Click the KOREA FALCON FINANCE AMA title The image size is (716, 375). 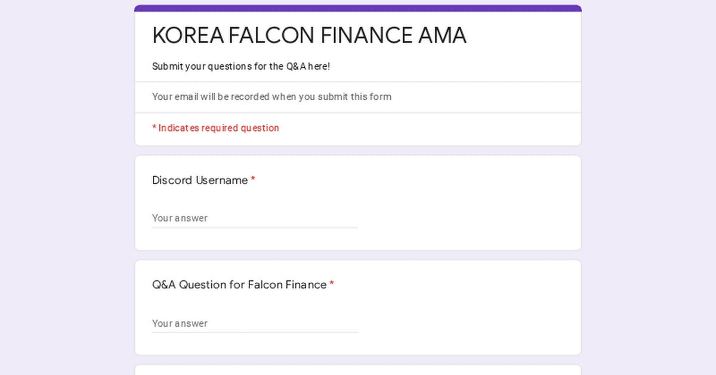pyautogui.click(x=309, y=36)
